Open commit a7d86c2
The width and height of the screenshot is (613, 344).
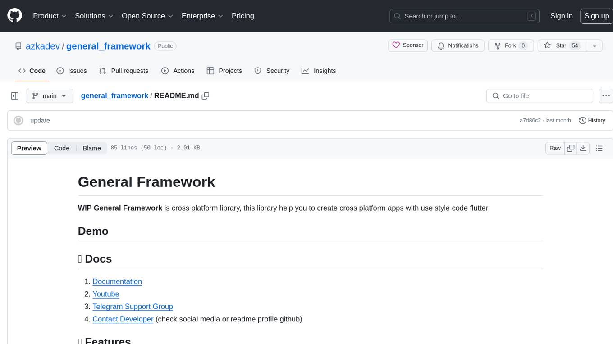click(530, 120)
